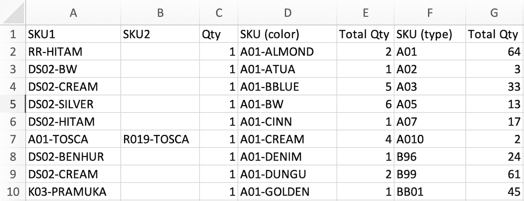
Task: Select column header B
Action: [161, 13]
